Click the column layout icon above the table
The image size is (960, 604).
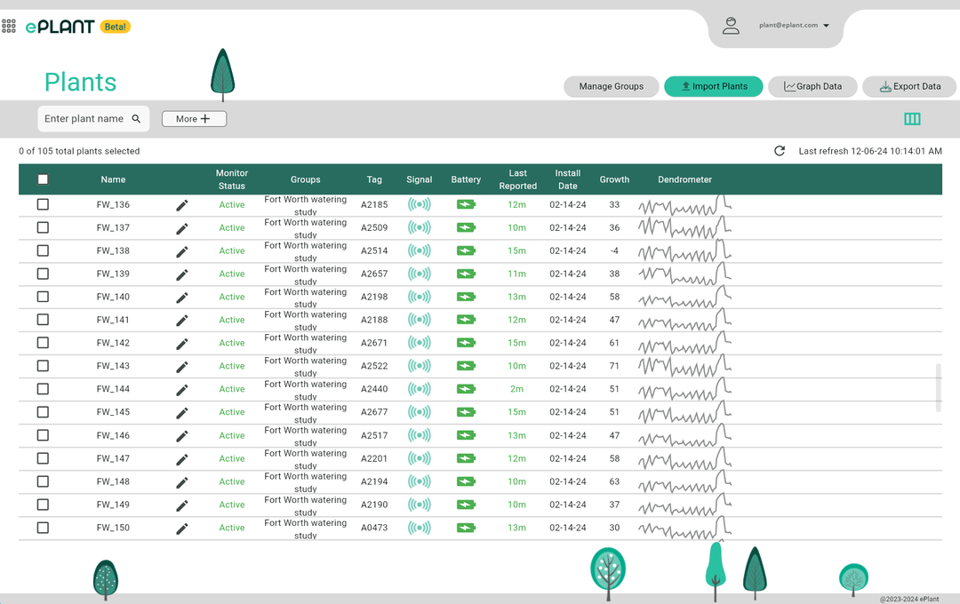[x=912, y=118]
